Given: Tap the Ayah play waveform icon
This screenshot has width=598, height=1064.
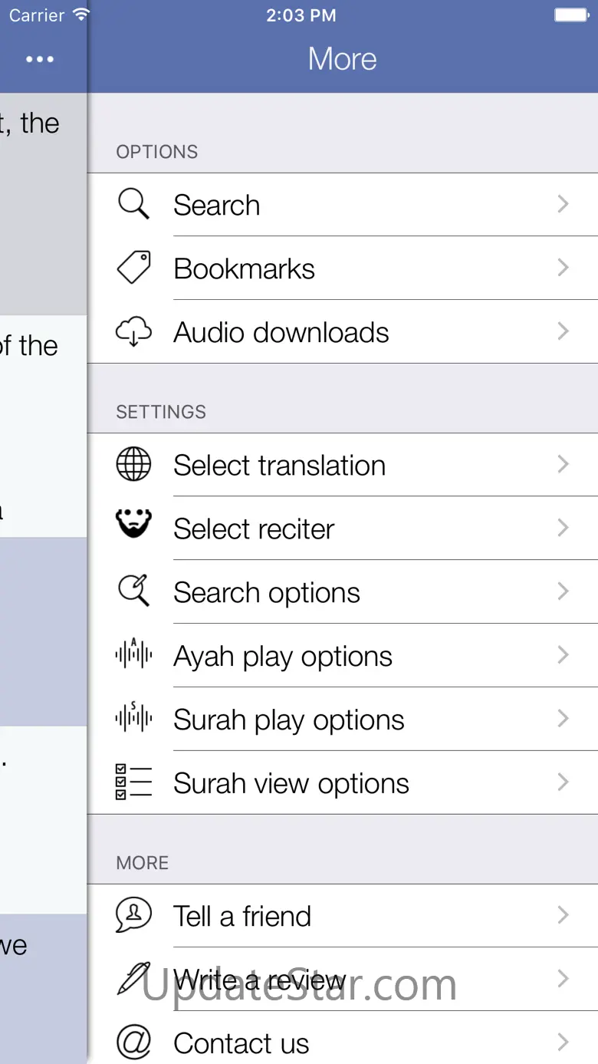Looking at the screenshot, I should point(133,655).
